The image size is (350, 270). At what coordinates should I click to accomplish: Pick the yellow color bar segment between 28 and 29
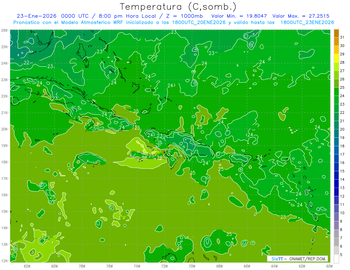(x=336, y=58)
